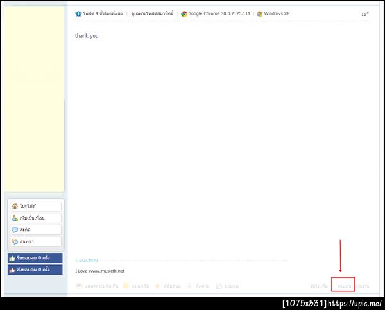Click the รับขอบคุณ 0 ครั้ง thumbs-up button

point(35,258)
